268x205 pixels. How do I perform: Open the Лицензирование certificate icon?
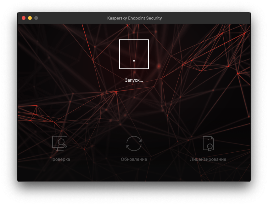[x=208, y=143]
